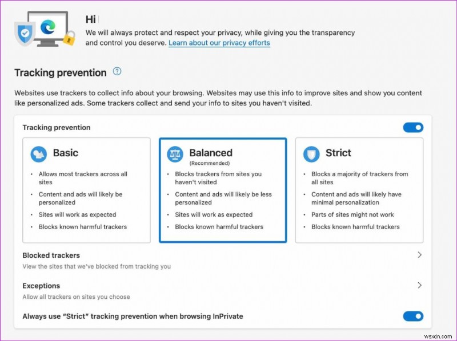Viewport: 457px width, 341px height.
Task: Toggle Strict tracking prevention for InPrivate browsing
Action: pos(412,316)
